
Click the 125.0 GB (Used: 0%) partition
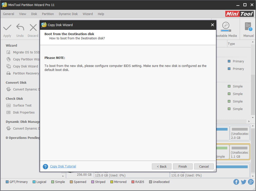110,175
